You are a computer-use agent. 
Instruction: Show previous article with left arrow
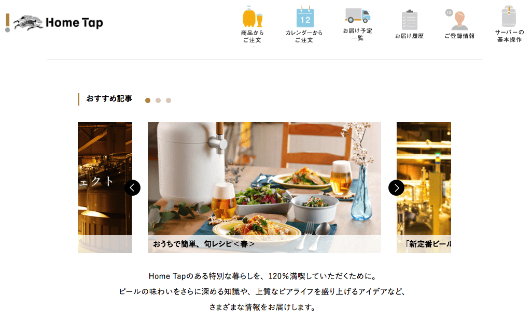click(132, 187)
